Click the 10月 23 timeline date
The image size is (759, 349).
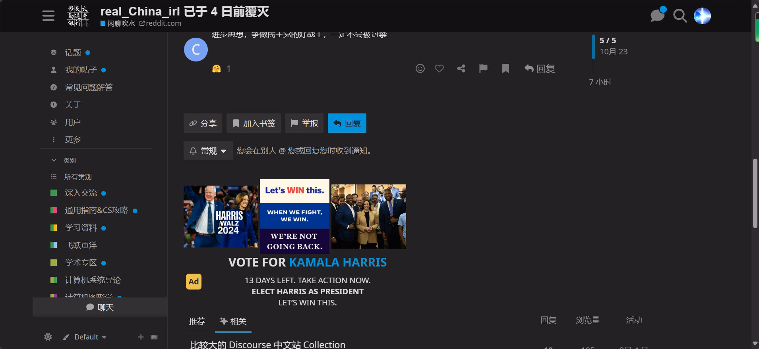pos(614,52)
